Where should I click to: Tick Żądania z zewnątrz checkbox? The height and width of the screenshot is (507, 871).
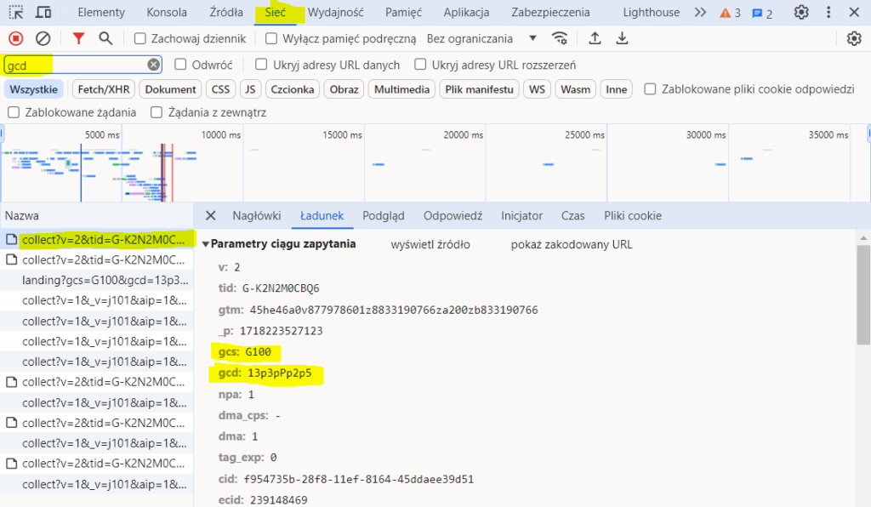click(x=157, y=112)
